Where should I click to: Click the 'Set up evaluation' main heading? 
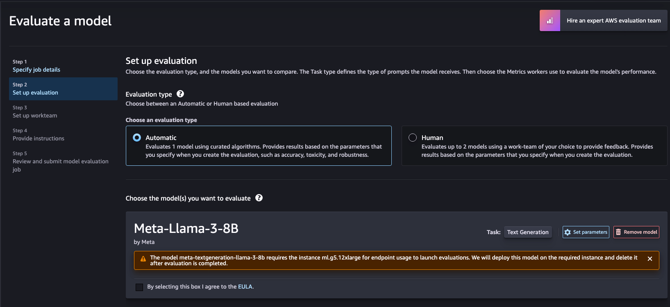pyautogui.click(x=161, y=61)
